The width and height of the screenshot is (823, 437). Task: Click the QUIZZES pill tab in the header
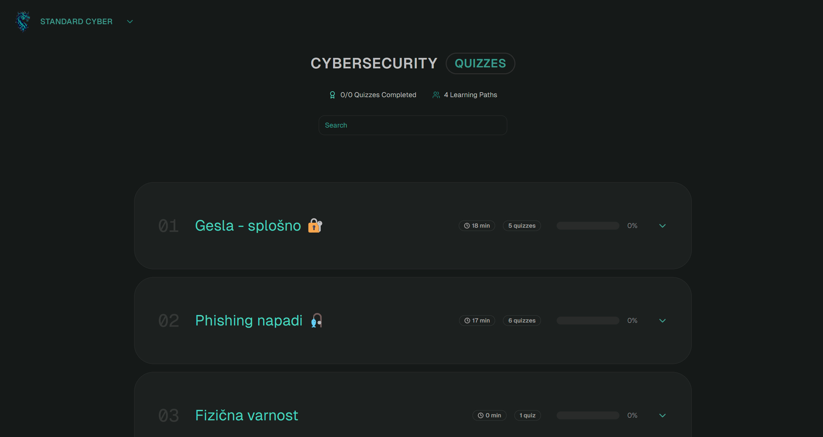point(480,63)
